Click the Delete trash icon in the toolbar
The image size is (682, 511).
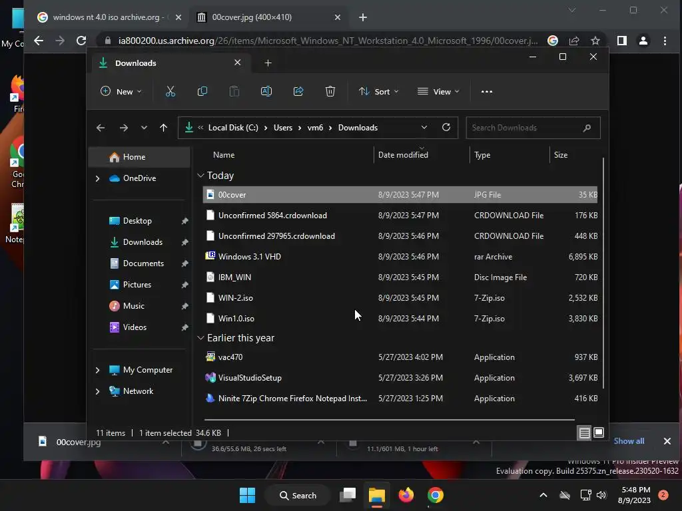[330, 91]
